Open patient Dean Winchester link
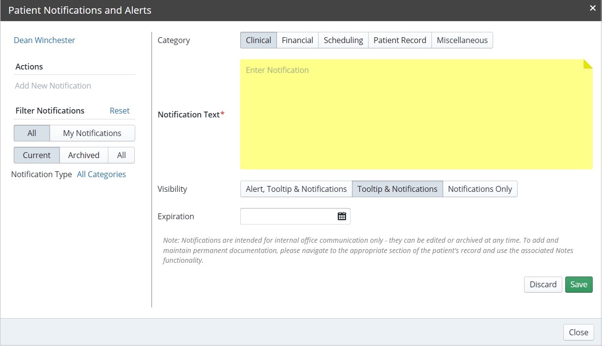The height and width of the screenshot is (346, 602). [x=45, y=40]
